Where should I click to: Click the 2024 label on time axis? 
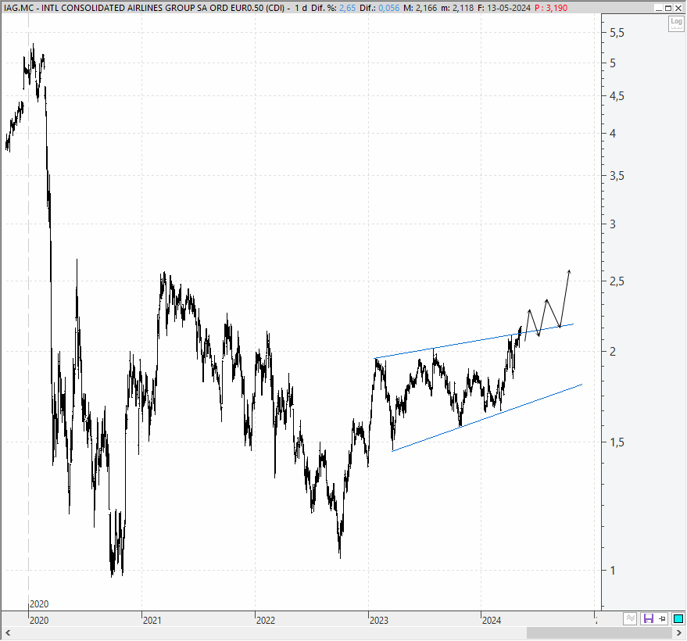[x=492, y=621]
